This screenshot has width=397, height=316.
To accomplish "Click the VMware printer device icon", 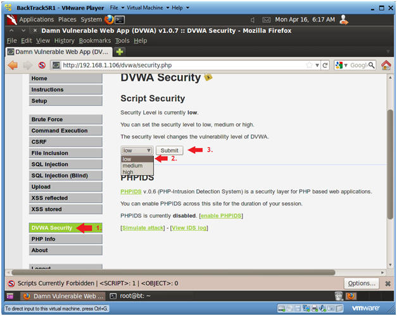I will [315, 308].
